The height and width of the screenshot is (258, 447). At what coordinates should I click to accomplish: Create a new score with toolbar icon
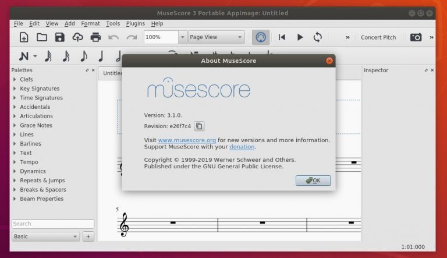point(24,37)
